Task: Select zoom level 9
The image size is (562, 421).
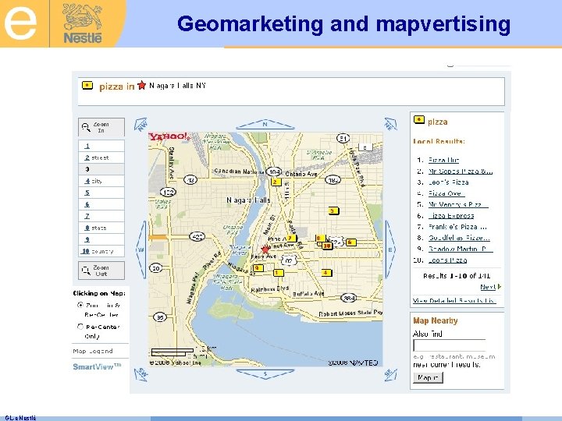Action: pos(101,239)
